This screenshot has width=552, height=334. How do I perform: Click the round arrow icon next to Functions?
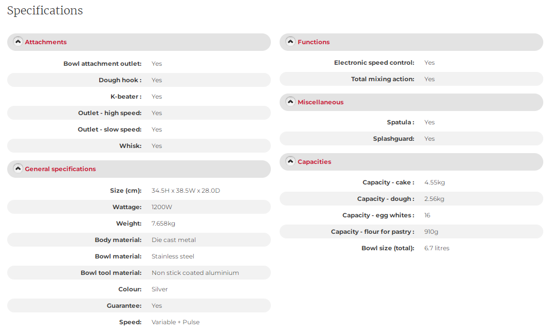click(x=290, y=42)
